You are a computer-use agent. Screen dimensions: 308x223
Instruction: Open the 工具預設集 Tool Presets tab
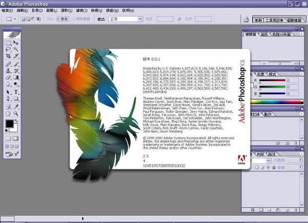click(274, 20)
